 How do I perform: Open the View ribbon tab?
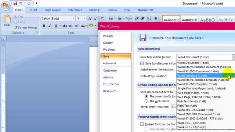(127, 10)
